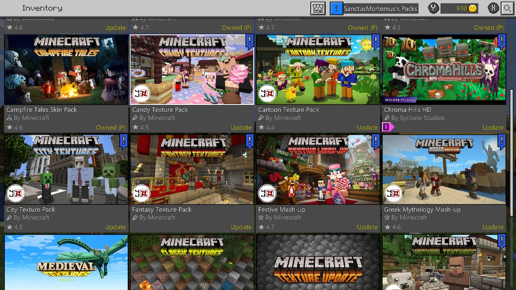The width and height of the screenshot is (516, 290).
Task: Click the gold Minecoin icon
Action: [472, 8]
